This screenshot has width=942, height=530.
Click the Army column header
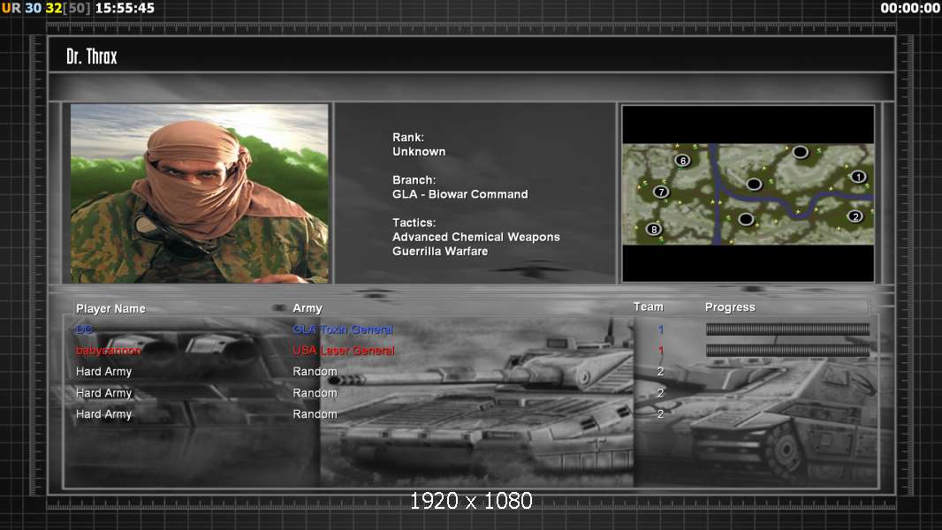click(308, 308)
